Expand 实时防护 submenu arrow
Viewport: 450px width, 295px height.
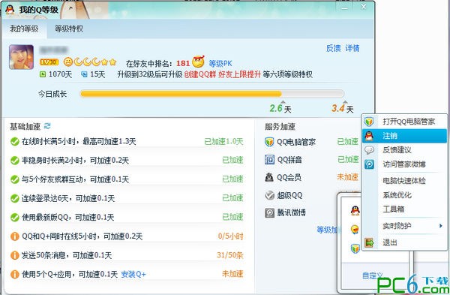440,226
